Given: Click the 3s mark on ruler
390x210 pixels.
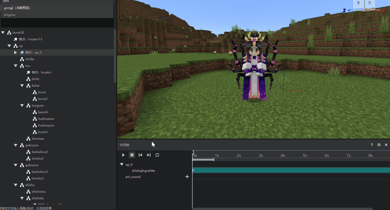Looking at the screenshot, I should point(261,155).
